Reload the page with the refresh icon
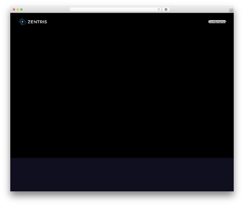Screen dimensions: 244x206 159,9
